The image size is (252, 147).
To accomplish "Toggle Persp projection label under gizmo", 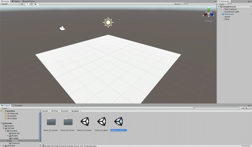I will pyautogui.click(x=208, y=21).
